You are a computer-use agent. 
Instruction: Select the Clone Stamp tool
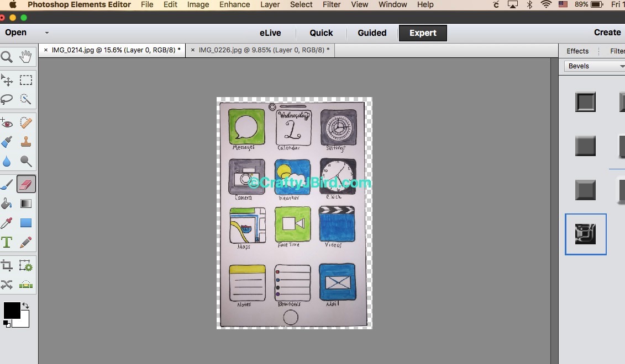click(26, 142)
